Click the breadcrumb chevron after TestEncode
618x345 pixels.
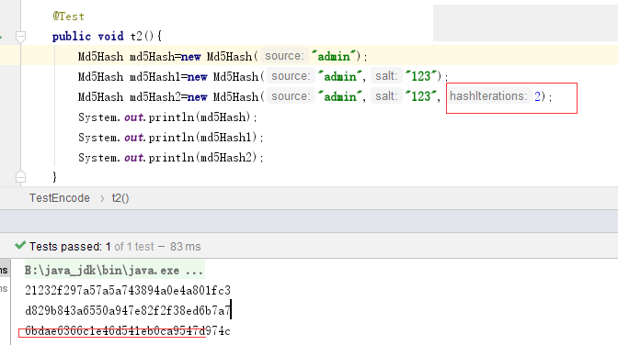point(102,199)
